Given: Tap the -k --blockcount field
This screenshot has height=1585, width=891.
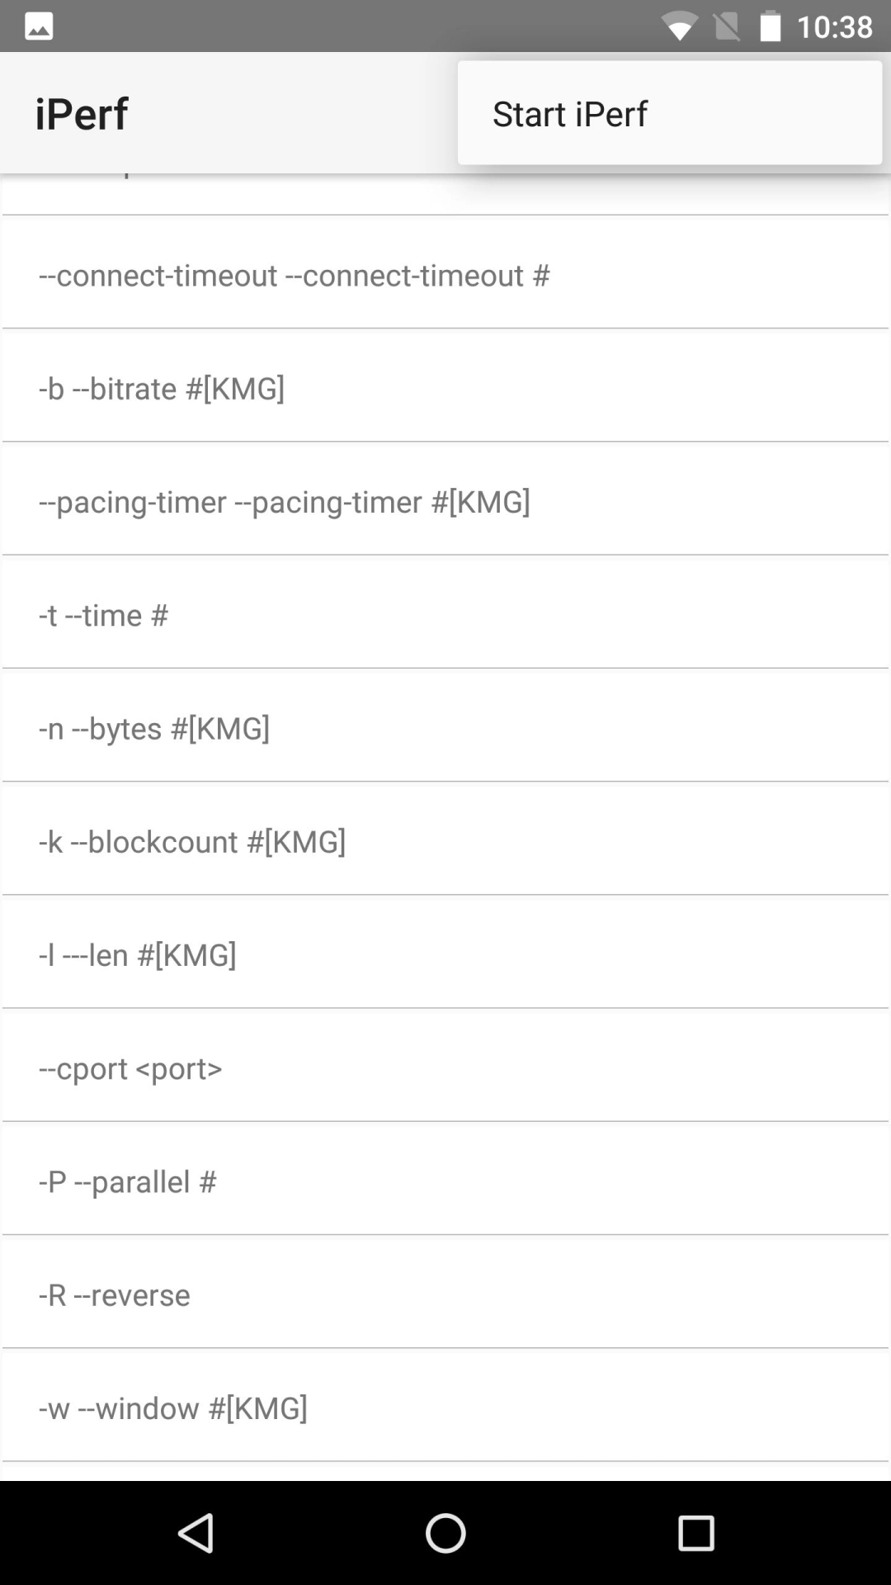Looking at the screenshot, I should click(x=445, y=840).
